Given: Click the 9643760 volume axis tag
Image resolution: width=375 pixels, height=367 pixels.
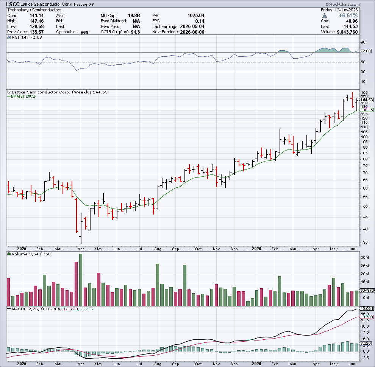Looking at the screenshot, I should pyautogui.click(x=367, y=290).
